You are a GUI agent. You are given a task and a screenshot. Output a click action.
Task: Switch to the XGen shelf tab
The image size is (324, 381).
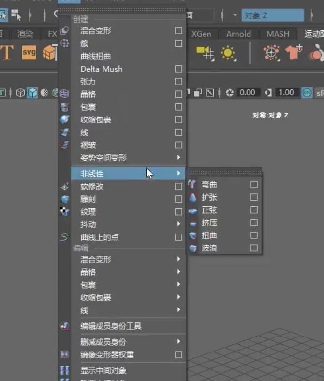tap(201, 34)
